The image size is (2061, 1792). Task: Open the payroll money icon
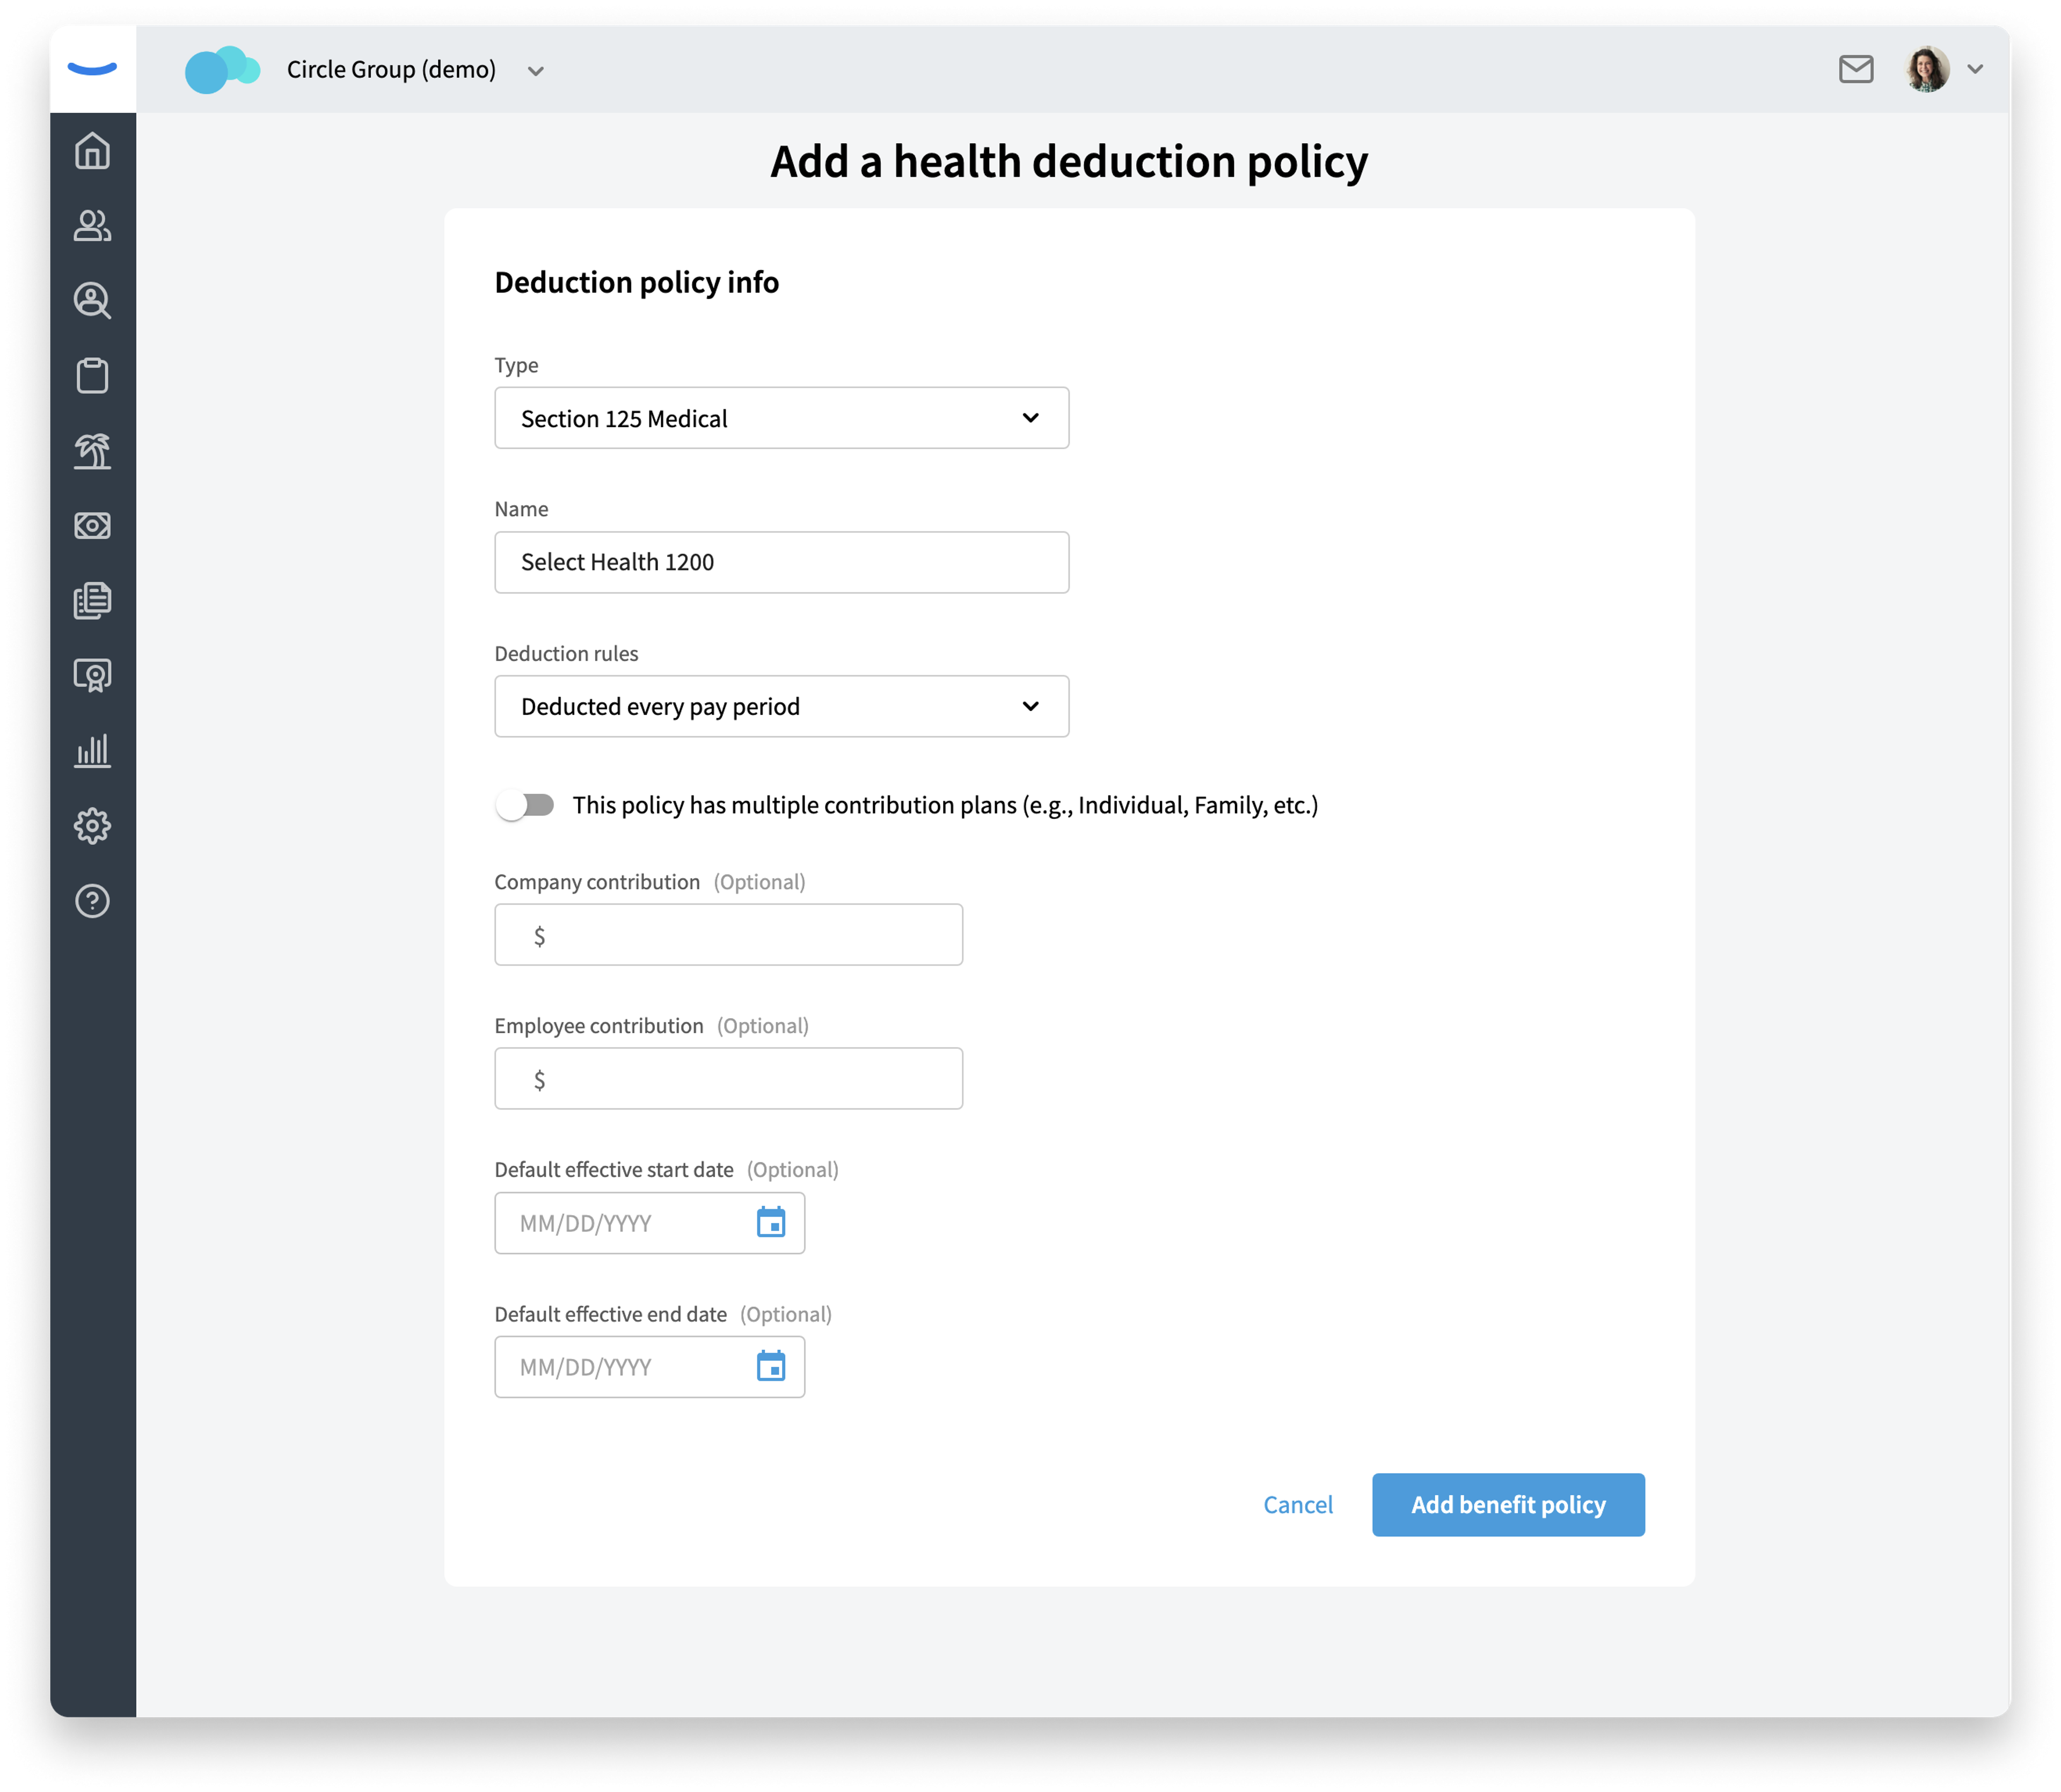(x=92, y=526)
